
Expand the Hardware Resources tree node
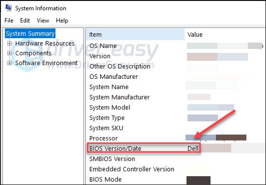point(9,44)
